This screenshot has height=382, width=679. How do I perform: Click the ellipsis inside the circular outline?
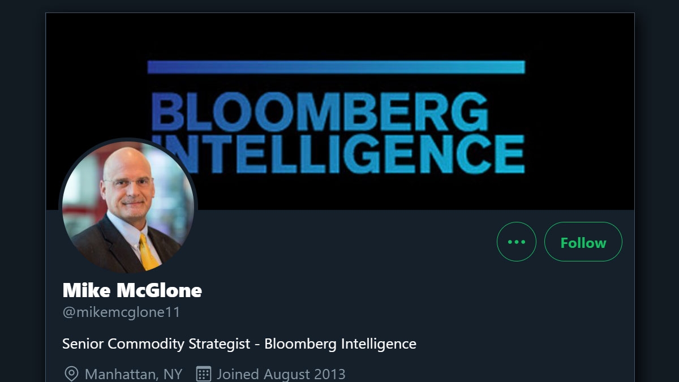pos(516,242)
